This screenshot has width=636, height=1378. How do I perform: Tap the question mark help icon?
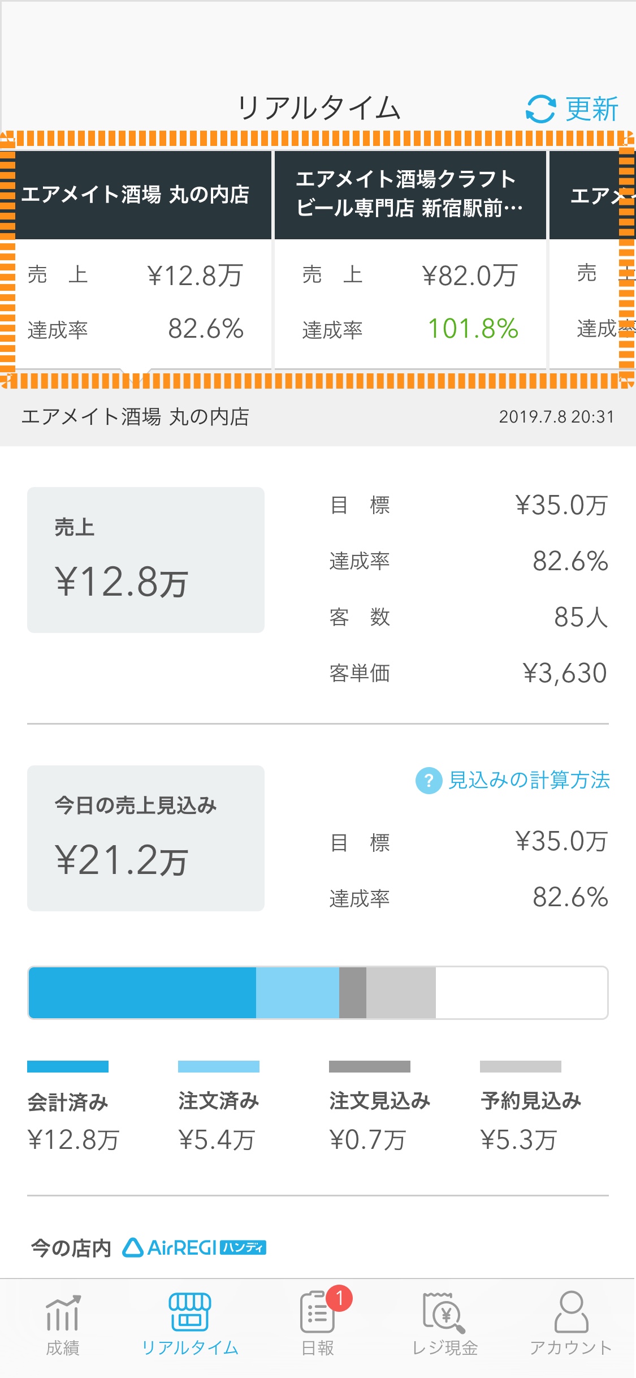click(x=429, y=781)
